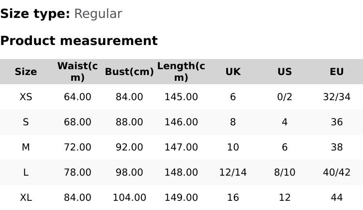
Task: Select the Length(cm) column header
Action: point(181,72)
